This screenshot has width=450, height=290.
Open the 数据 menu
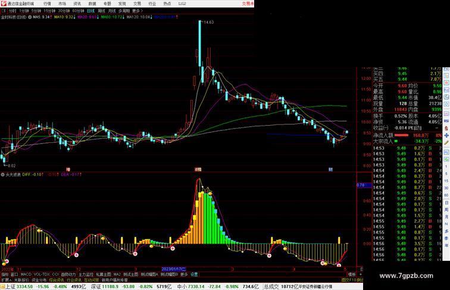coord(92,4)
